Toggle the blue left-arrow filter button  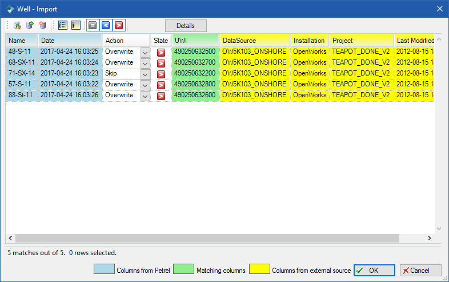[106, 25]
